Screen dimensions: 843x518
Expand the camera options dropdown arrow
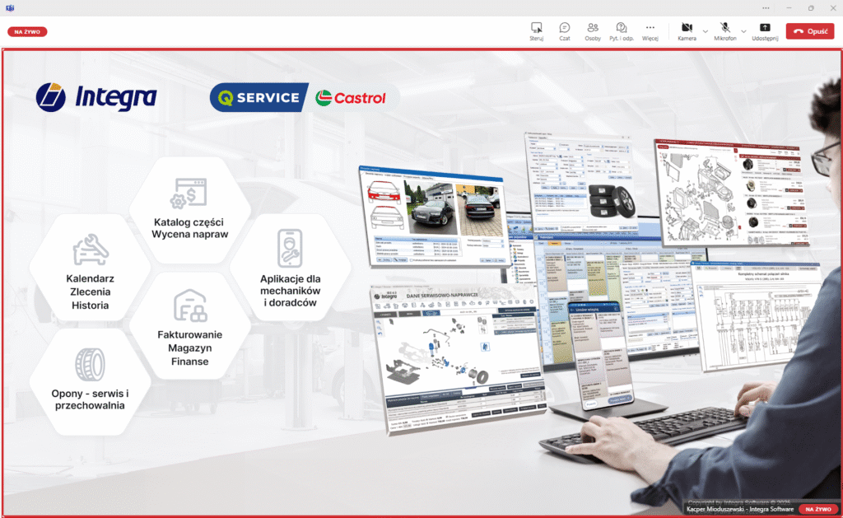coord(706,32)
